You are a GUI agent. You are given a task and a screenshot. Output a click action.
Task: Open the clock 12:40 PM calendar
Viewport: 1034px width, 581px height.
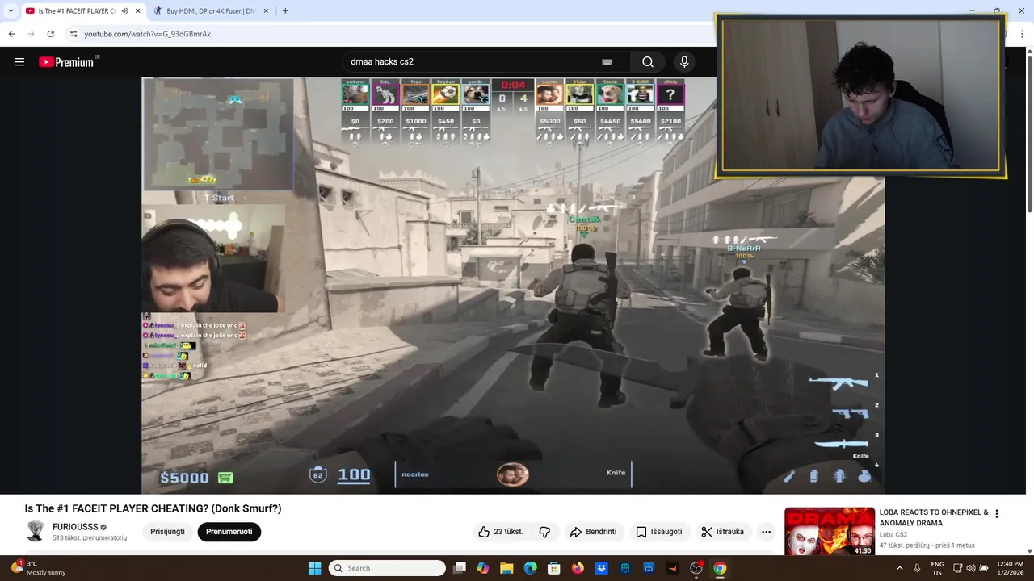click(1010, 568)
